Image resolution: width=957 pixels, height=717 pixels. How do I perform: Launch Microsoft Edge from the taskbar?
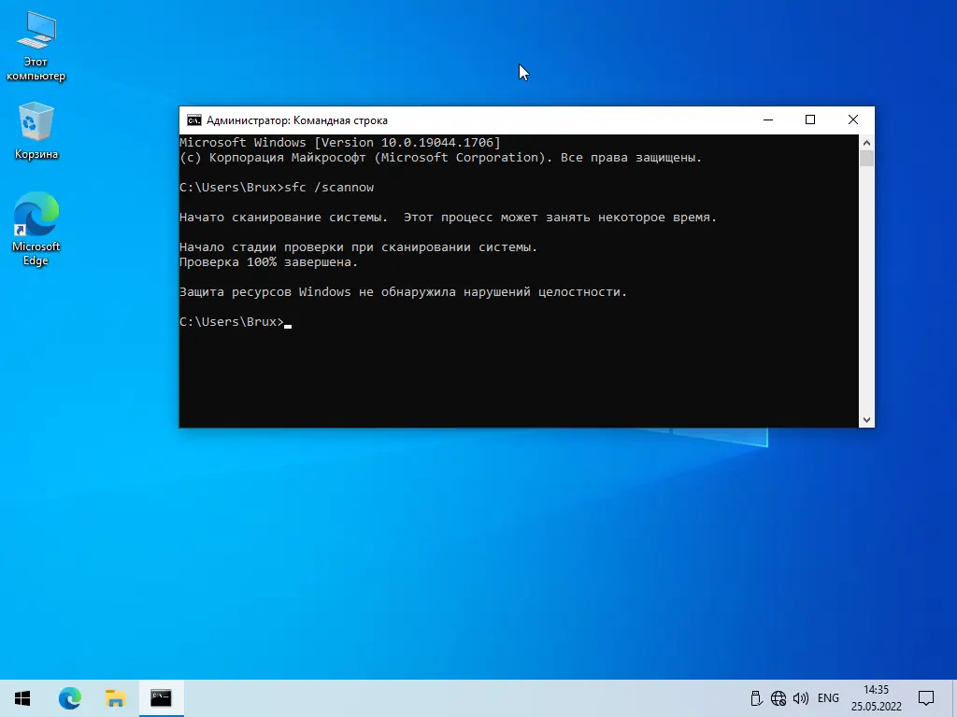(x=69, y=698)
